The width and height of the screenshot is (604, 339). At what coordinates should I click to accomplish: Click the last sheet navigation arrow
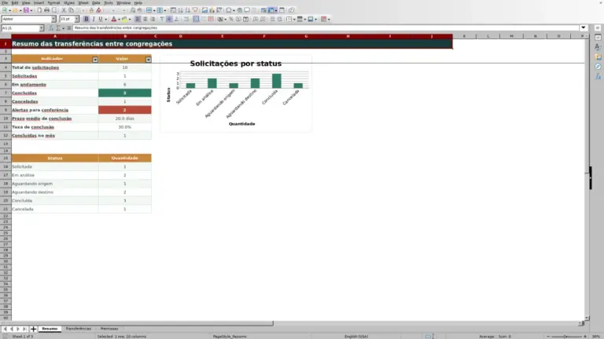click(x=24, y=329)
